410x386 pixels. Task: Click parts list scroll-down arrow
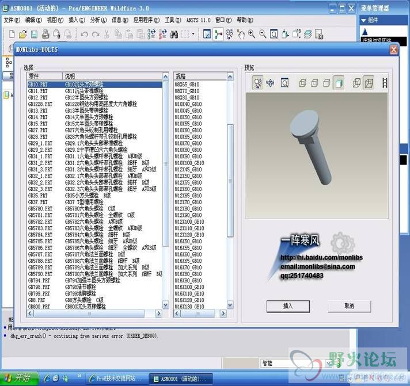point(165,305)
